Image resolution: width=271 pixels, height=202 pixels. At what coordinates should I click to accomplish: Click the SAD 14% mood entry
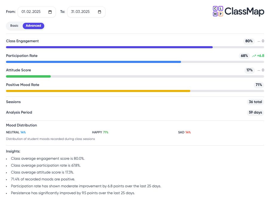coord(184,132)
